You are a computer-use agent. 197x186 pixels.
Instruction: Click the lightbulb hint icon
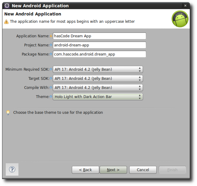(x=8, y=113)
